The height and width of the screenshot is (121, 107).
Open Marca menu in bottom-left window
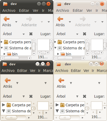[48, 71]
